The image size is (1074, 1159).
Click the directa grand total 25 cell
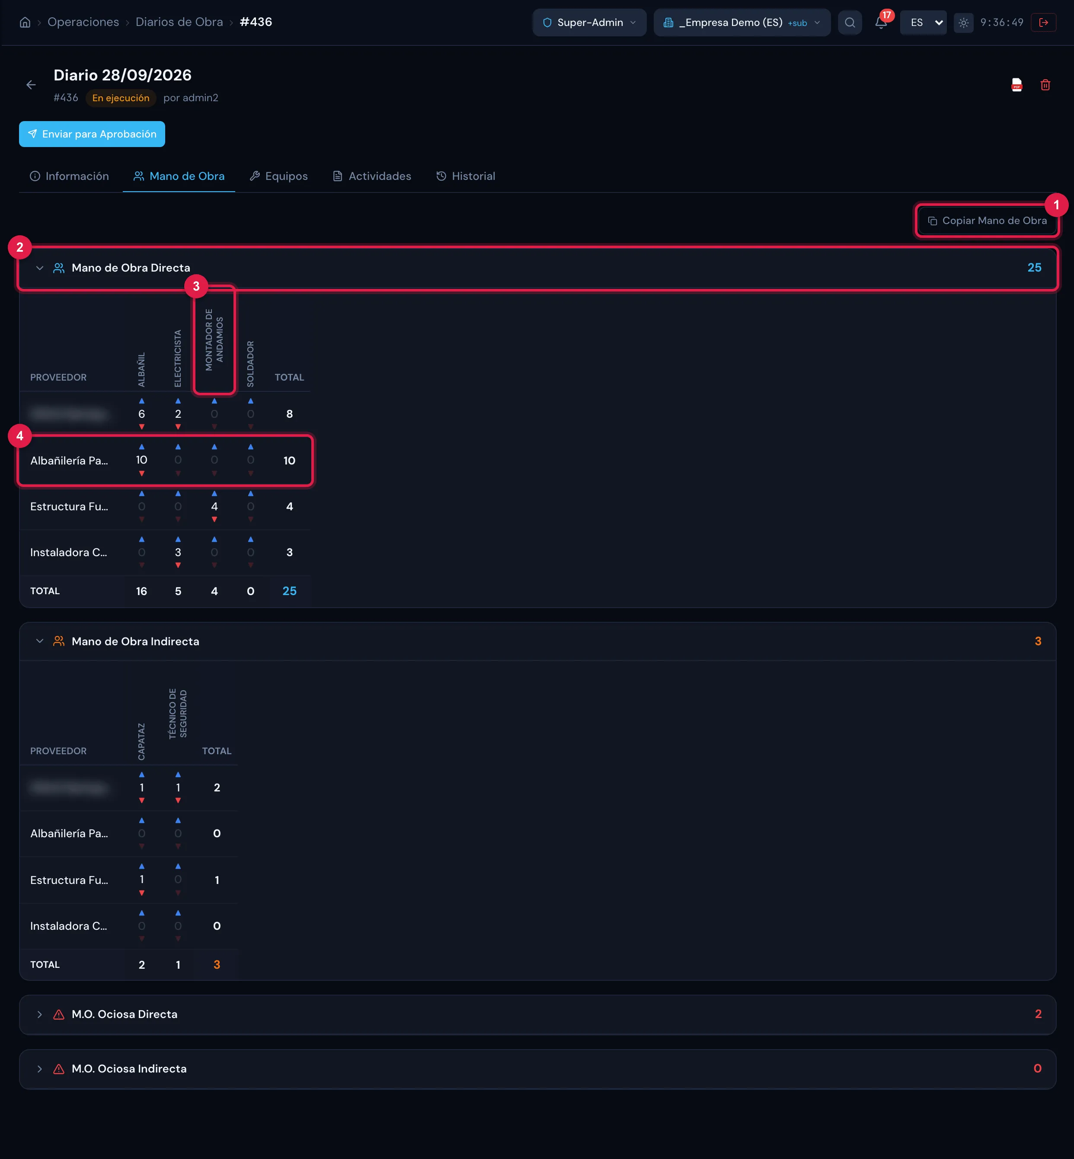(x=289, y=591)
